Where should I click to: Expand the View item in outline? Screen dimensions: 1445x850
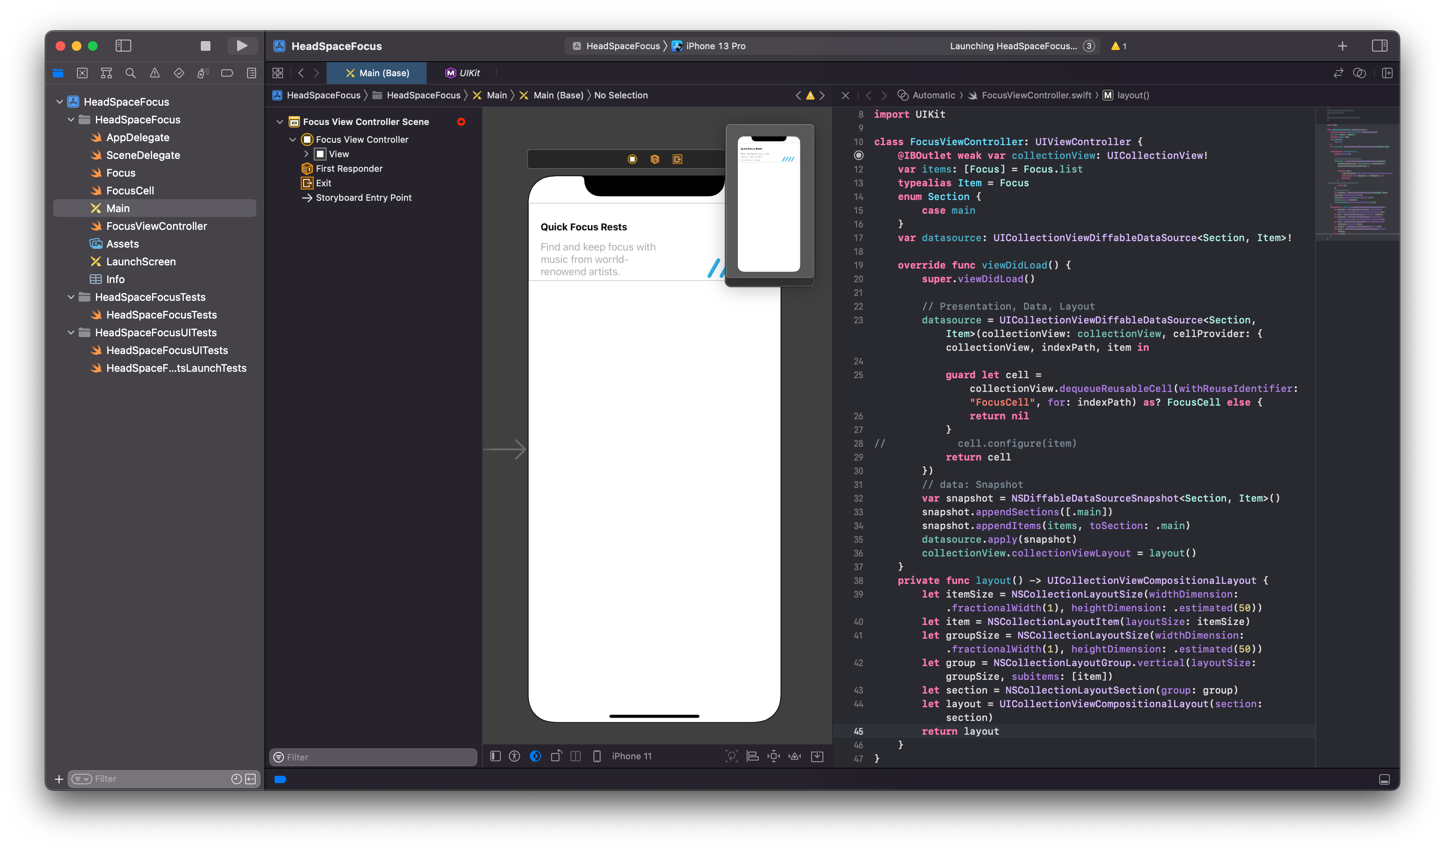[306, 154]
